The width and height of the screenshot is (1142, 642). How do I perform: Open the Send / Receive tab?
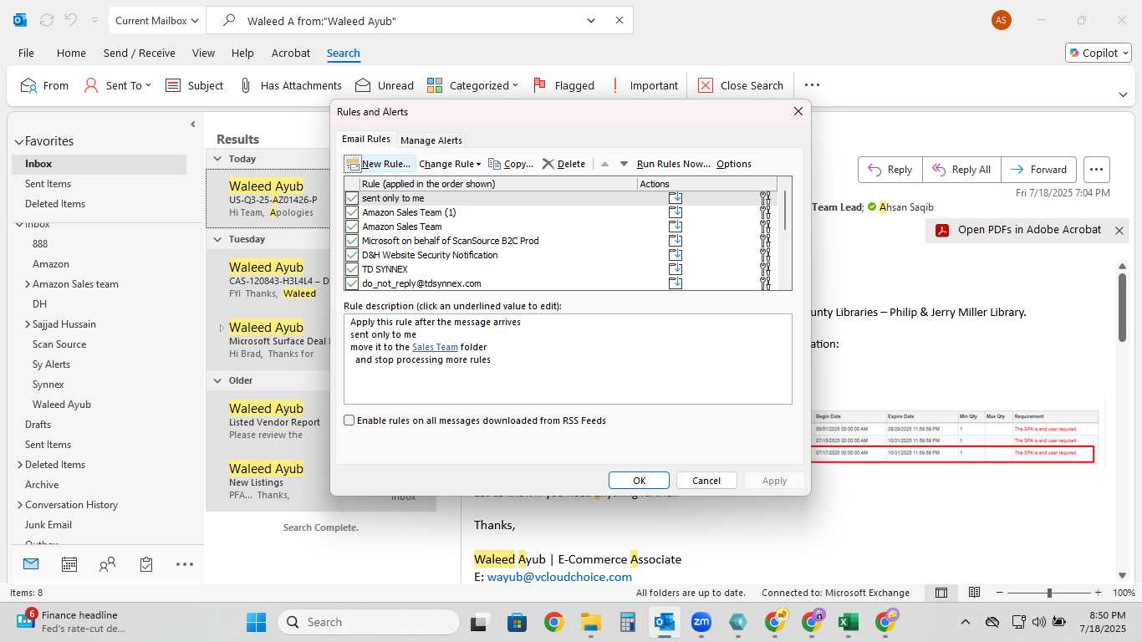coord(140,53)
